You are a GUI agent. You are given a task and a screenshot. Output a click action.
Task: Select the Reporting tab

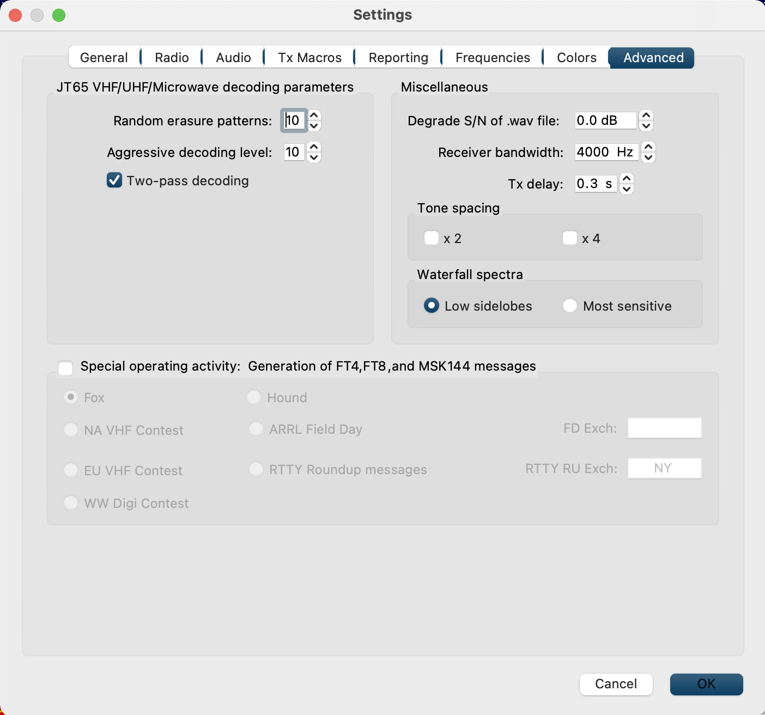[x=398, y=58]
